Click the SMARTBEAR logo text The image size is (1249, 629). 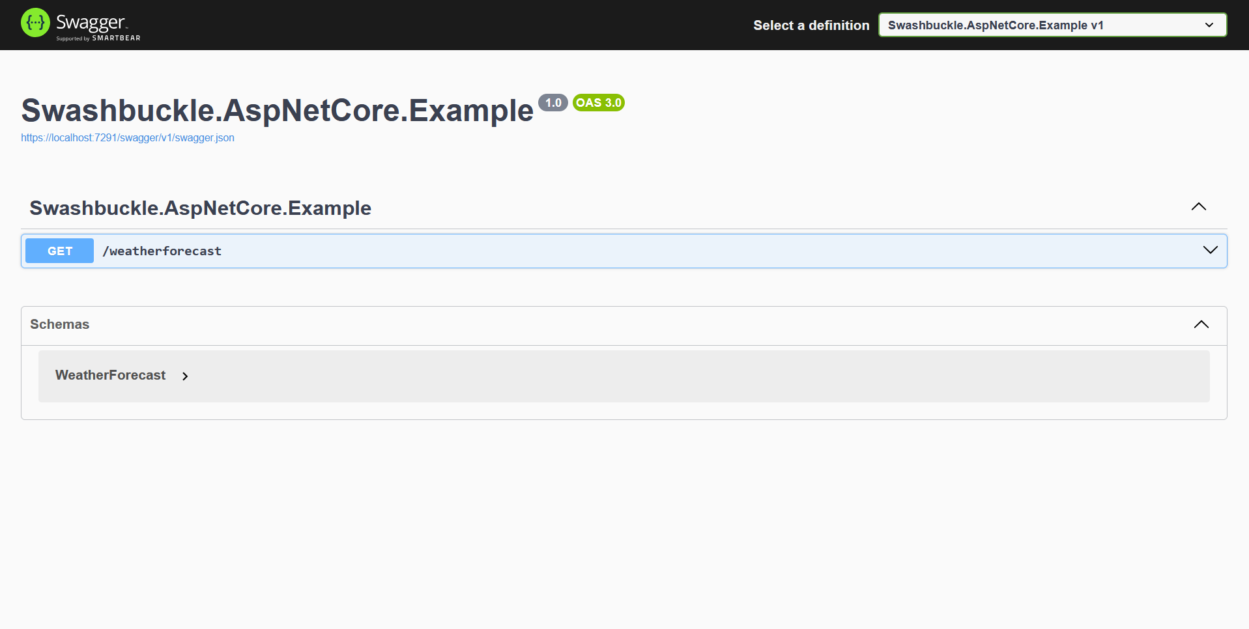point(116,38)
